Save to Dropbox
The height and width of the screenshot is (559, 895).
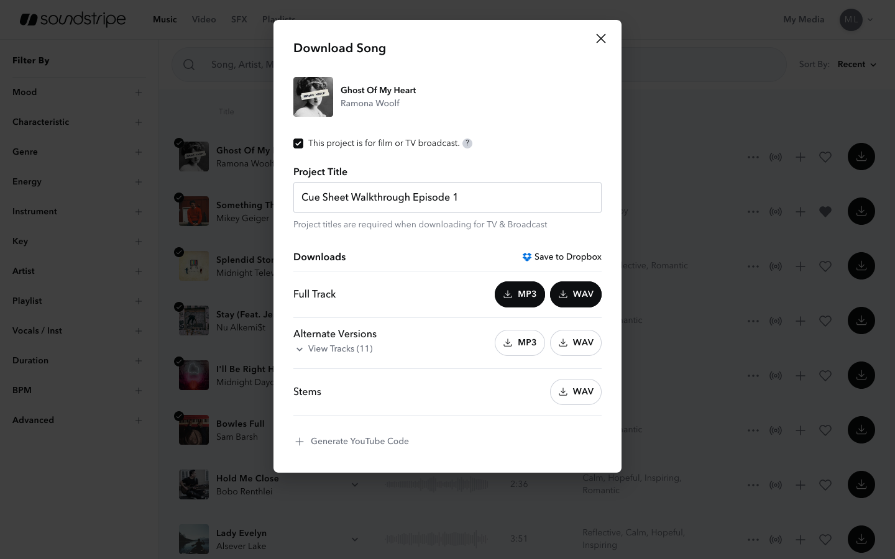click(562, 257)
